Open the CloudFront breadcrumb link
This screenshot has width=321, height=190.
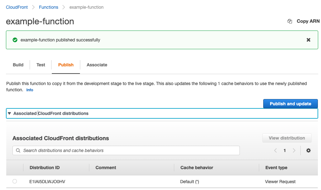[17, 7]
